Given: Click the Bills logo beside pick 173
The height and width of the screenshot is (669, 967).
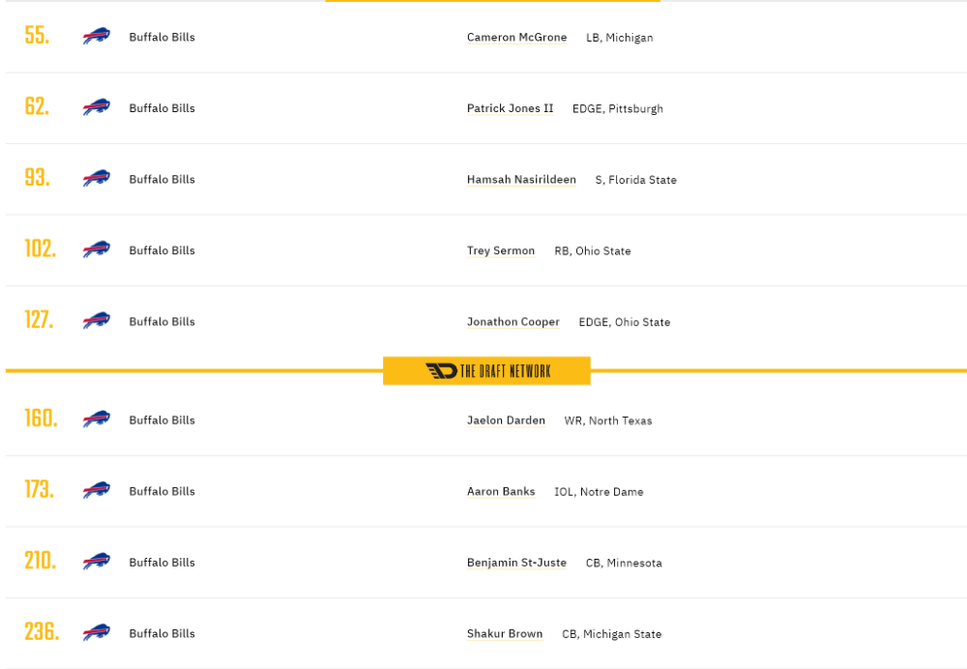Looking at the screenshot, I should click(96, 490).
